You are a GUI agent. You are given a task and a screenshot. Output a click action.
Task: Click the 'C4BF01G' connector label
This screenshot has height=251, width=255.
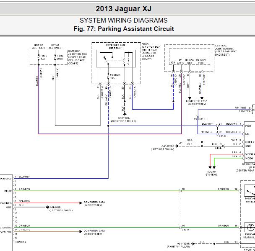point(41,73)
